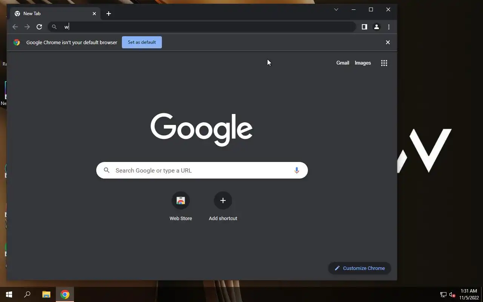Screen dimensions: 483x302
Task: Click the Search Google or type a URL box
Action: 202,170
